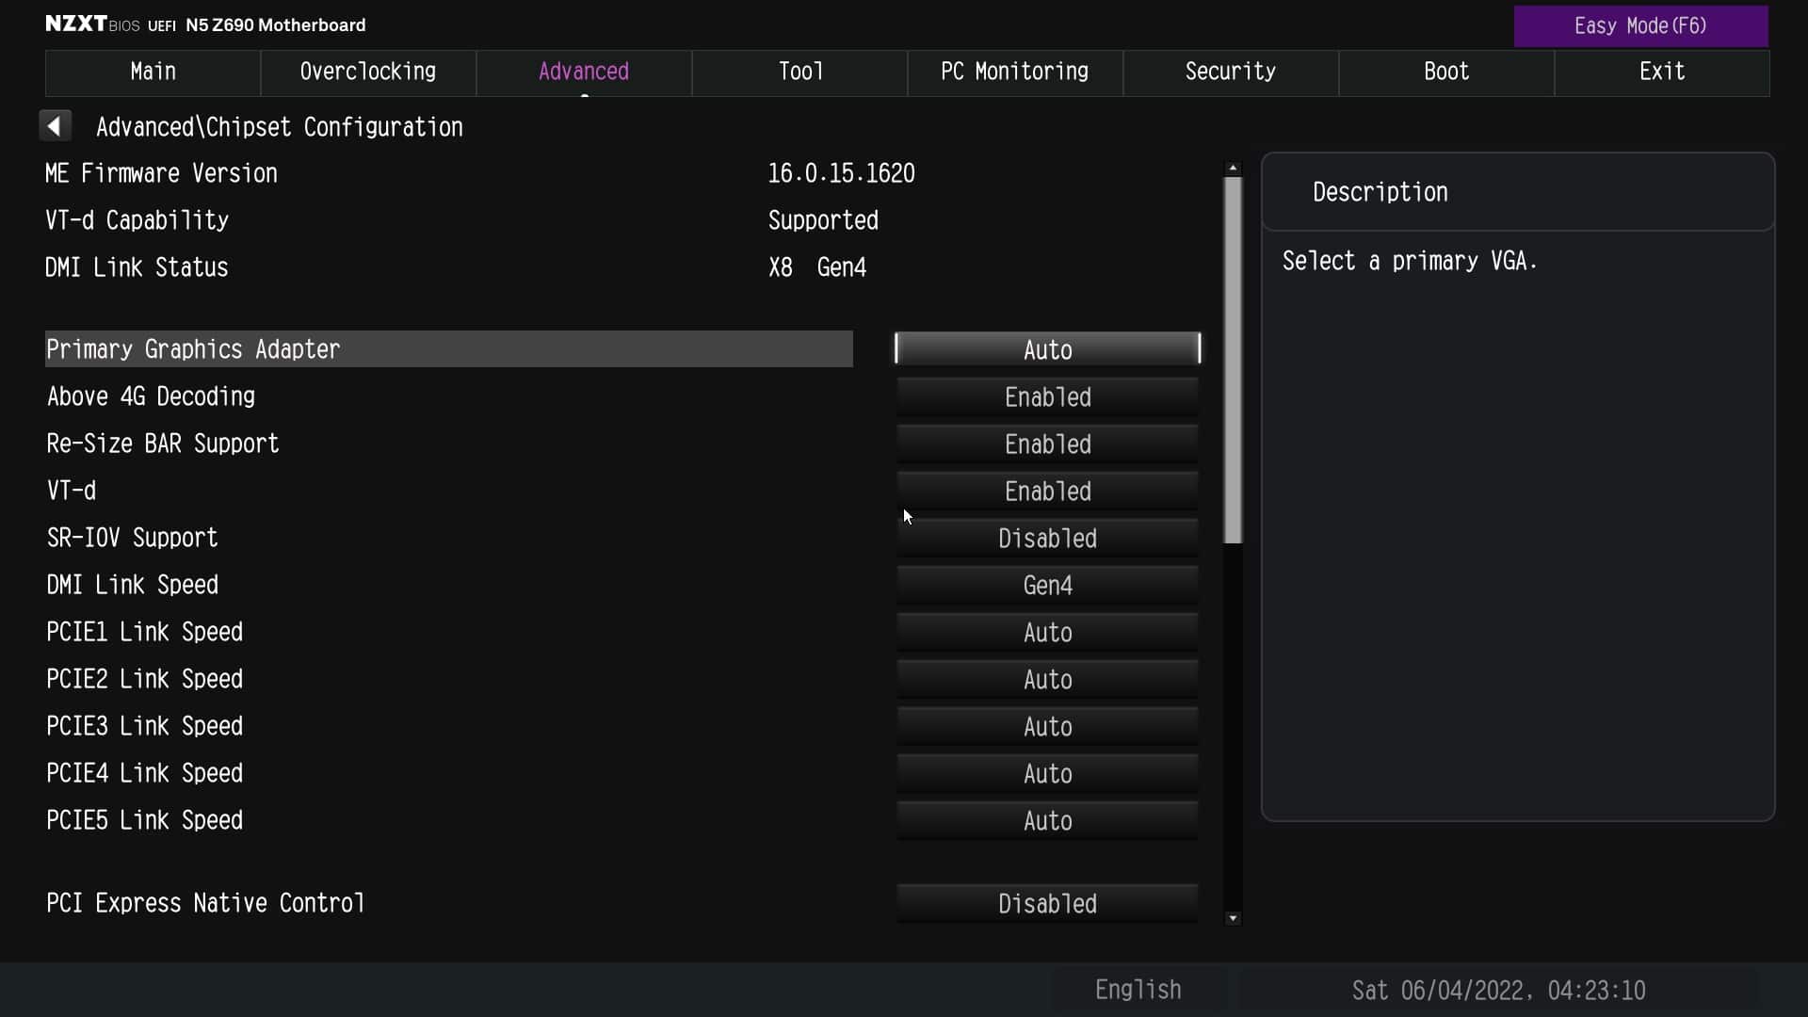Click the Description panel header
1808x1017 pixels.
(1518, 192)
